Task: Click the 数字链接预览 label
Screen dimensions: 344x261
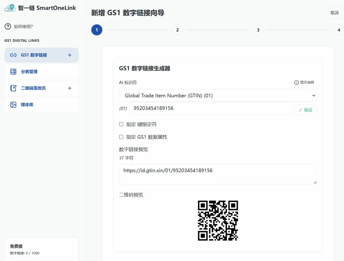Action: click(x=133, y=150)
